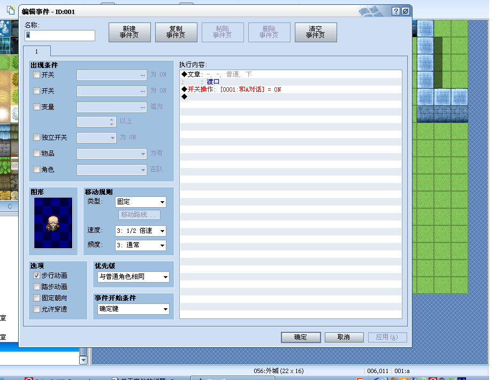Select the 开关操作 [0001:和A对话] command line

pyautogui.click(x=291, y=89)
